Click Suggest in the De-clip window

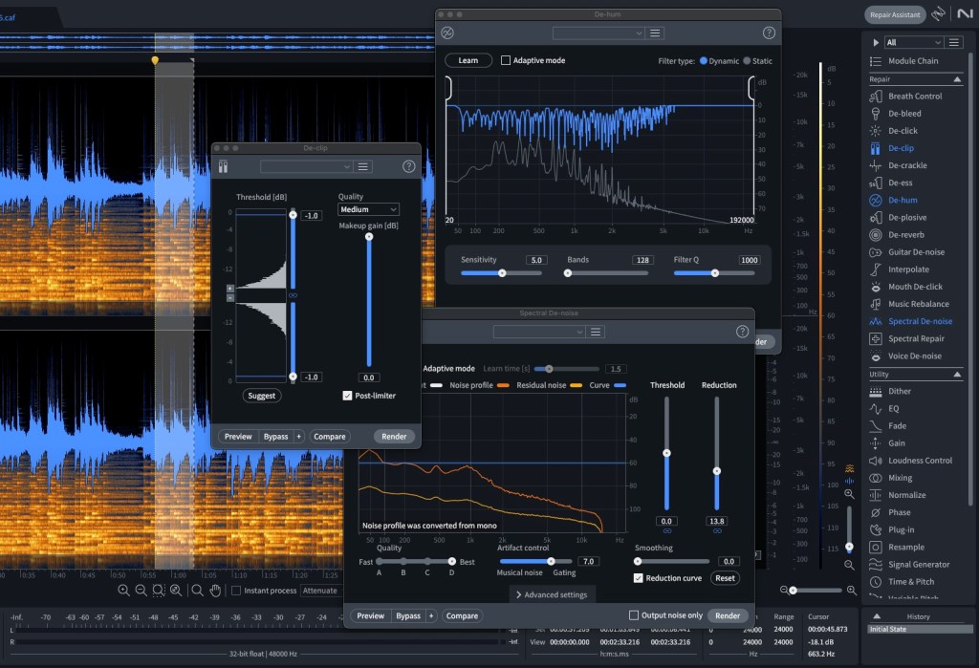coord(261,396)
